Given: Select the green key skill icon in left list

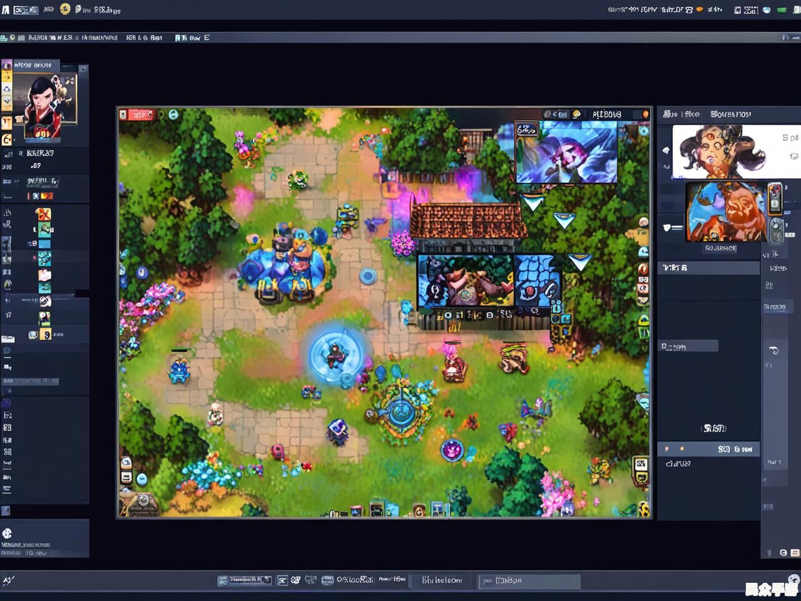Looking at the screenshot, I should coord(44,230).
